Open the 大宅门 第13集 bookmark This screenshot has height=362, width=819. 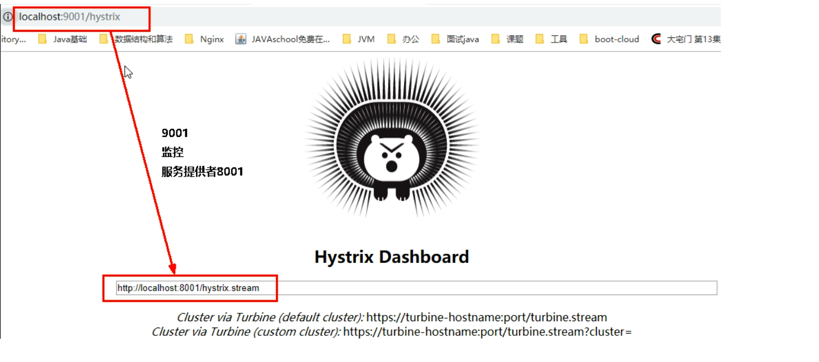tap(686, 39)
